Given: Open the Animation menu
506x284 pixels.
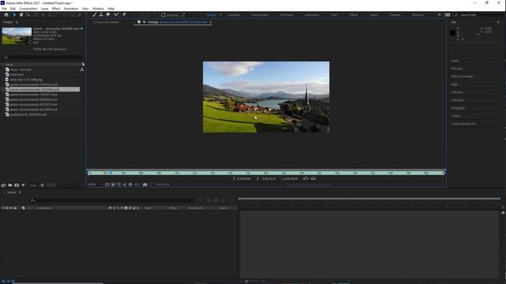Looking at the screenshot, I should coord(71,9).
